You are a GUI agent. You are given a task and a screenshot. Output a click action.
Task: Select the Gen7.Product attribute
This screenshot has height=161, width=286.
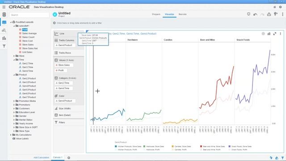click(29, 97)
